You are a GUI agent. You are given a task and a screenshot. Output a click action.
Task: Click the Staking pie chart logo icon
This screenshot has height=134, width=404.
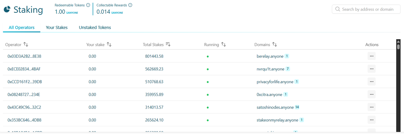pyautogui.click(x=7, y=10)
